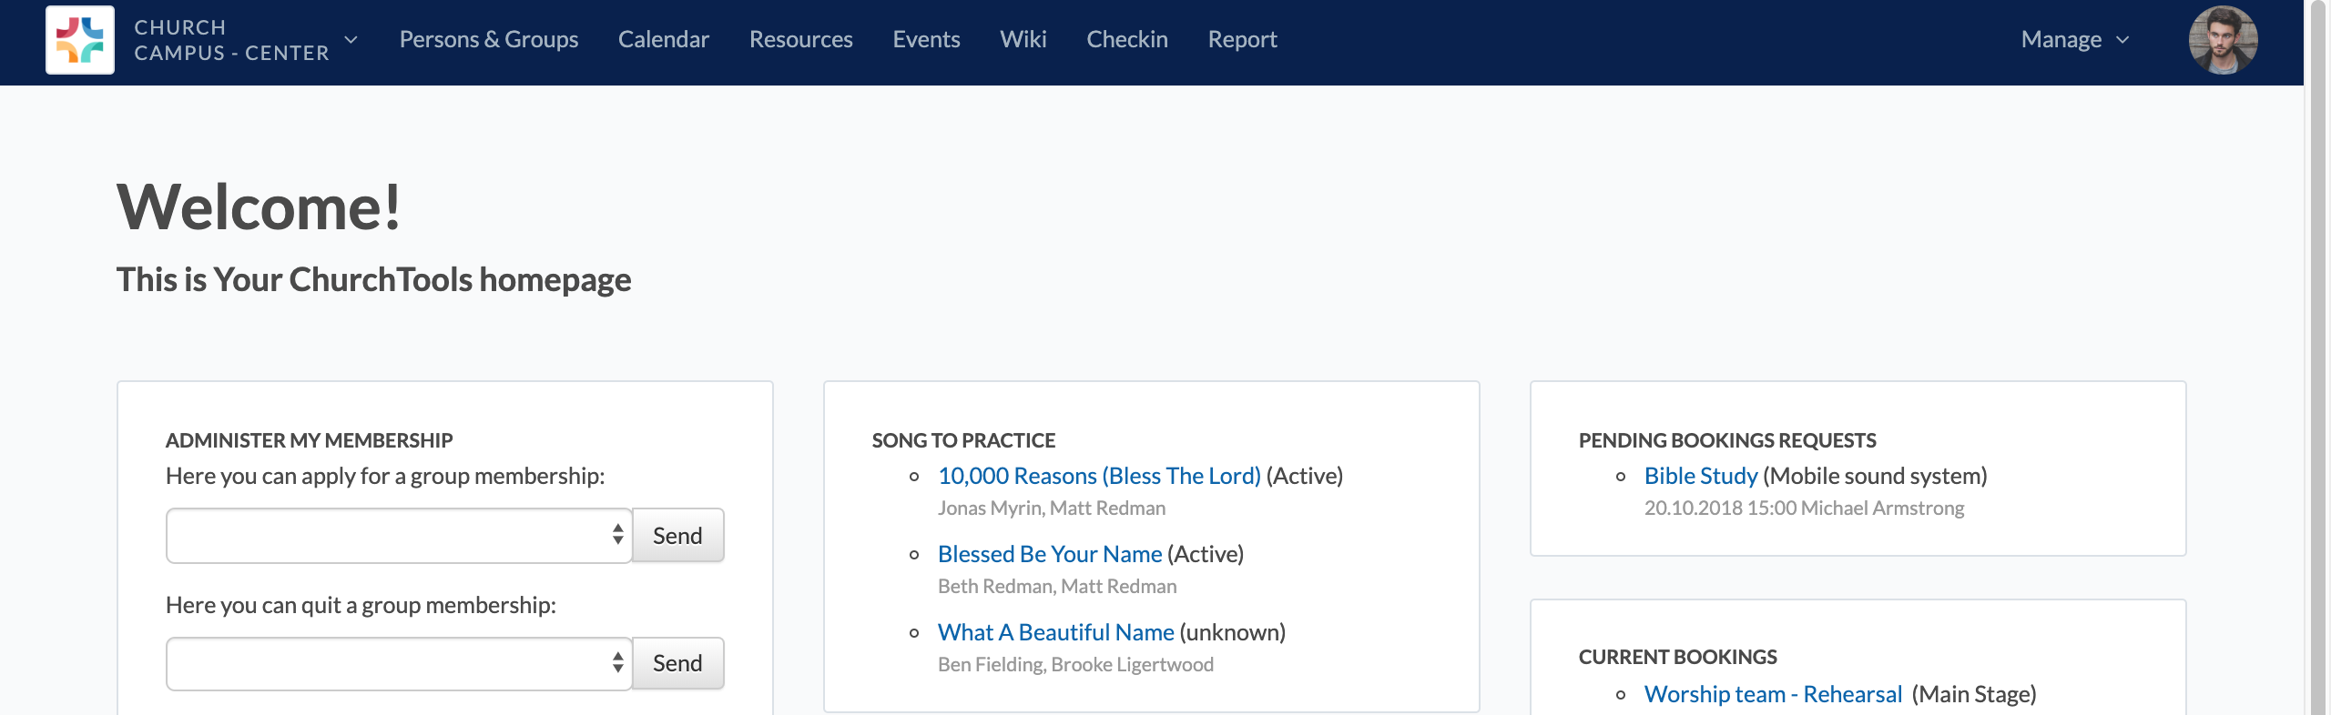Open the Checkin module
This screenshot has height=715, width=2331.
tap(1126, 39)
